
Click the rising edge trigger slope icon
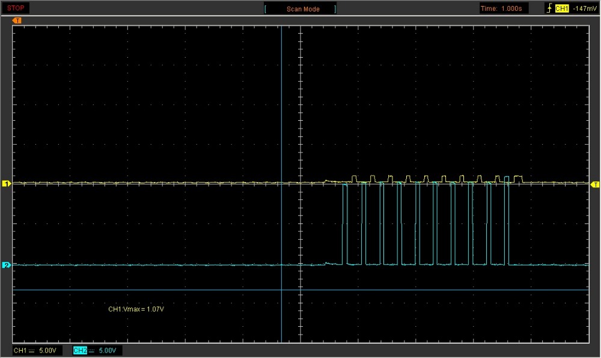pos(549,8)
